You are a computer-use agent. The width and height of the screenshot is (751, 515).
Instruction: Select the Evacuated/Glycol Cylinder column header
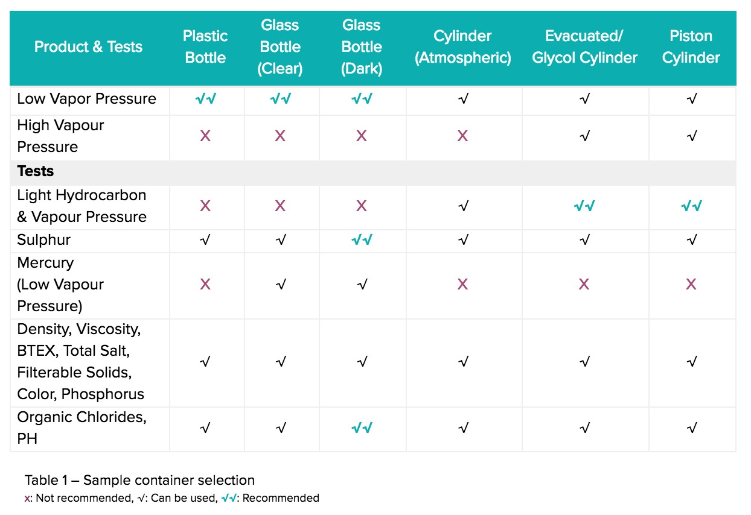pyautogui.click(x=584, y=47)
